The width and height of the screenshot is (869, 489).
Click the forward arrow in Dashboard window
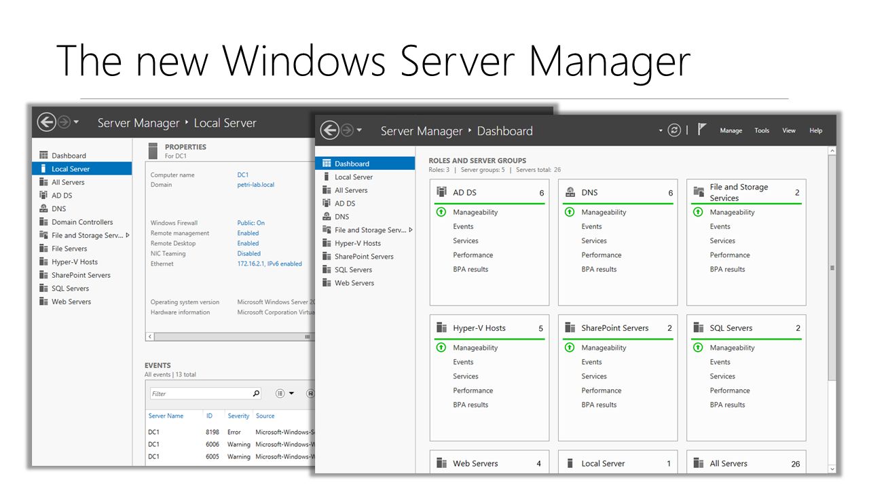pyautogui.click(x=348, y=130)
